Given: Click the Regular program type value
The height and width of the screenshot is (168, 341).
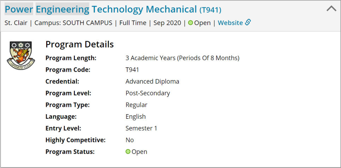Looking at the screenshot, I should click(136, 105).
